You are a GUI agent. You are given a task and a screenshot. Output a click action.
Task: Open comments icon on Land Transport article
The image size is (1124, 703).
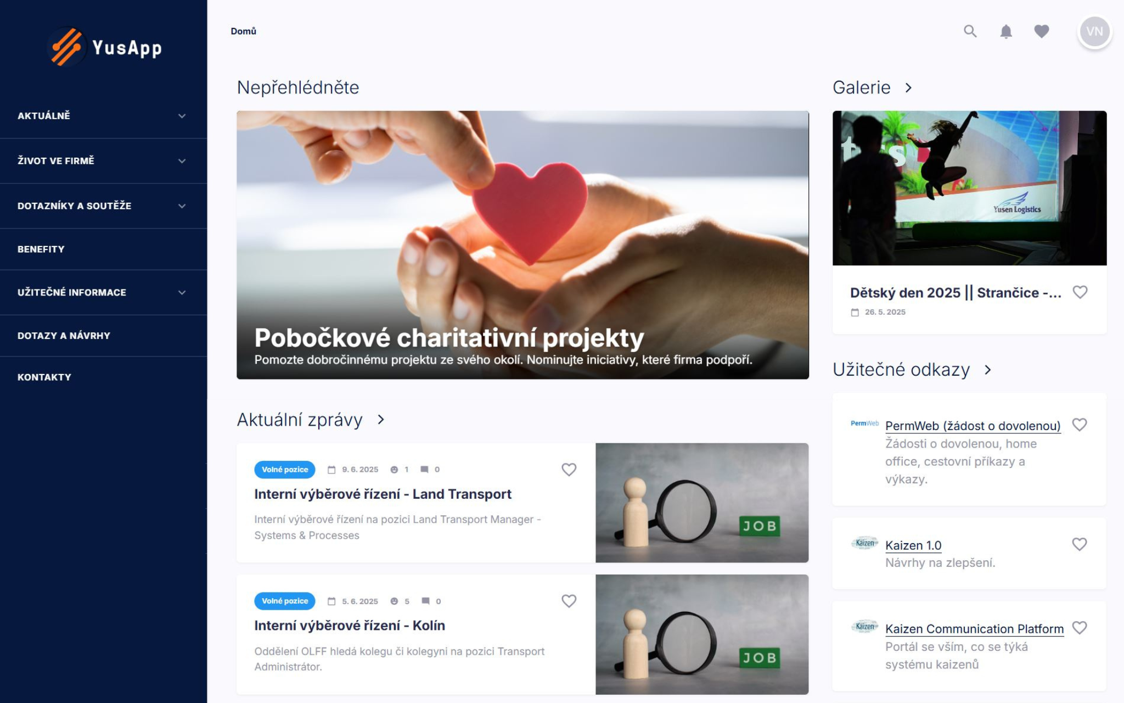coord(424,470)
